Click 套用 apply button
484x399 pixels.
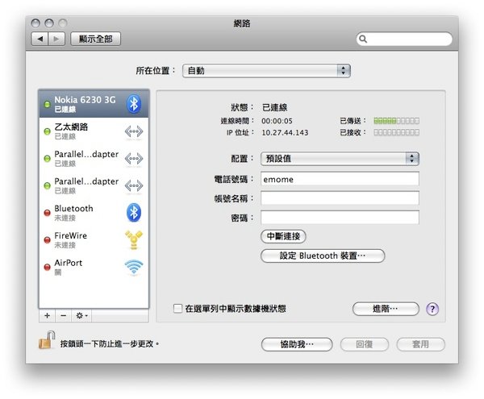[421, 344]
